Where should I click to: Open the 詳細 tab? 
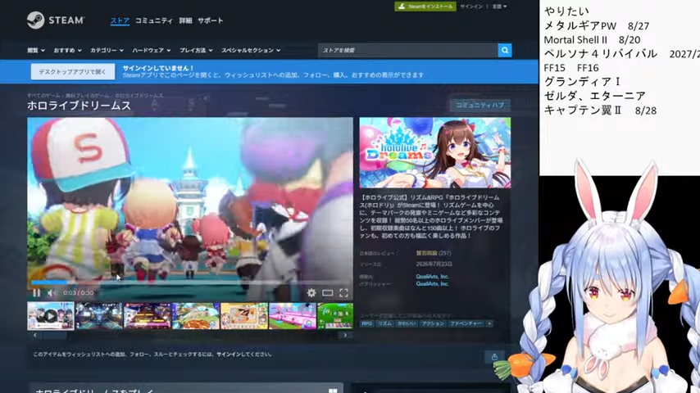(185, 20)
